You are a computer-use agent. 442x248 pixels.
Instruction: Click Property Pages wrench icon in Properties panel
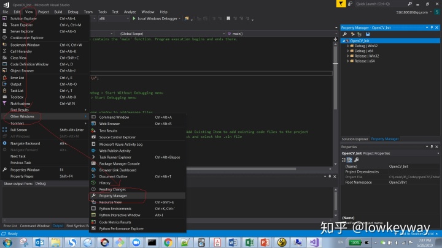click(356, 160)
